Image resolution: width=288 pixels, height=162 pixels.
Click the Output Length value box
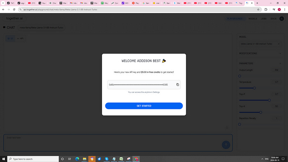tap(276, 70)
